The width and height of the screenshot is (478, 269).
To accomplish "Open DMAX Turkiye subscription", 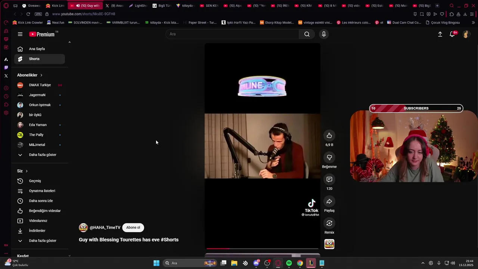I will [x=40, y=85].
